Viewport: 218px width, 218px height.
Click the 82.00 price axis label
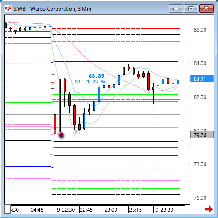point(200,97)
